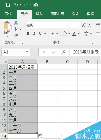Click cell containing 六月
Image resolution: width=101 pixels, height=140 pixels.
pyautogui.click(x=22, y=99)
